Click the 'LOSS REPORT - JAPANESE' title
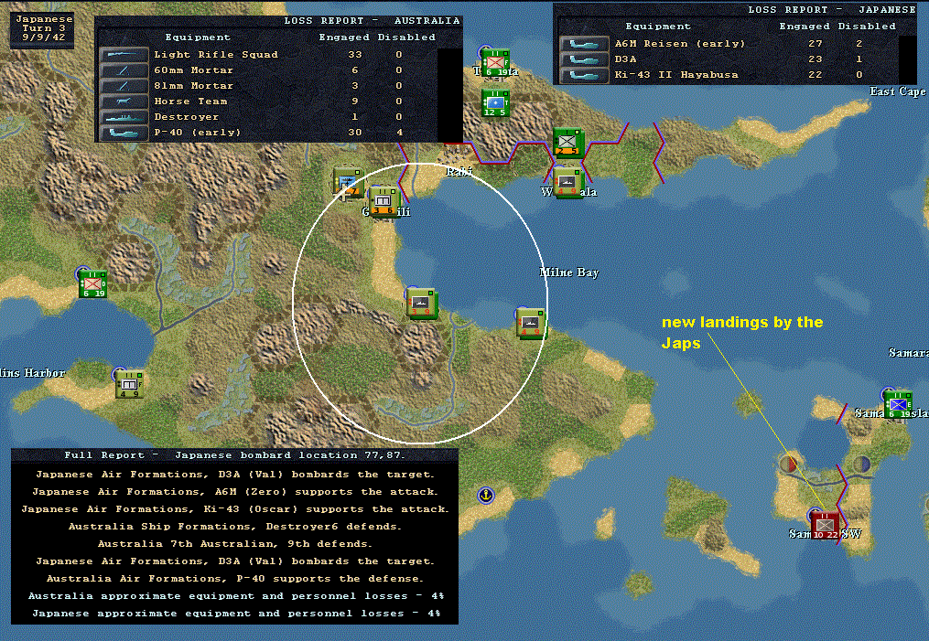The image size is (929, 641). tap(831, 10)
